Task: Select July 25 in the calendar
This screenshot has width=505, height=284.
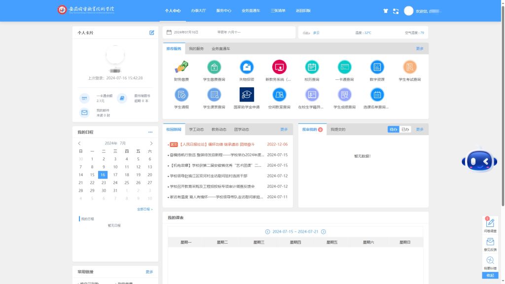Action: tap(127, 182)
